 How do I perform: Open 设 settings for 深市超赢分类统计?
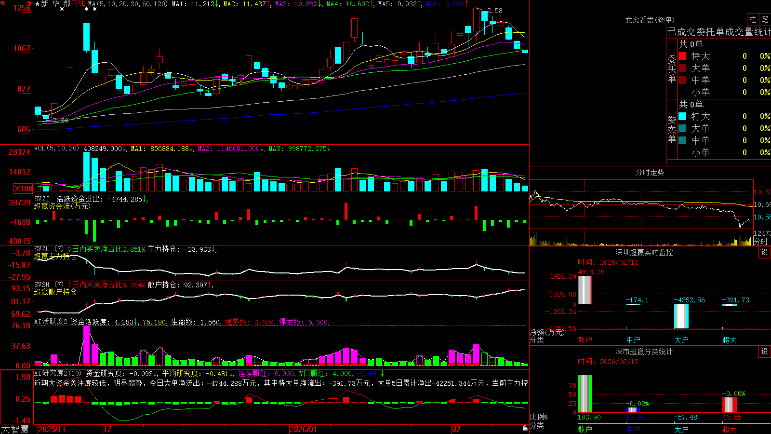point(765,352)
